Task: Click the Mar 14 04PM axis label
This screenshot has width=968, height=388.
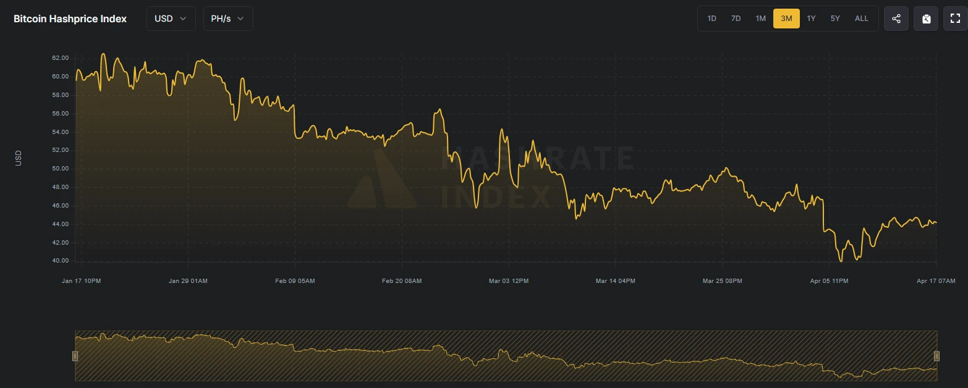Action: [x=616, y=281]
